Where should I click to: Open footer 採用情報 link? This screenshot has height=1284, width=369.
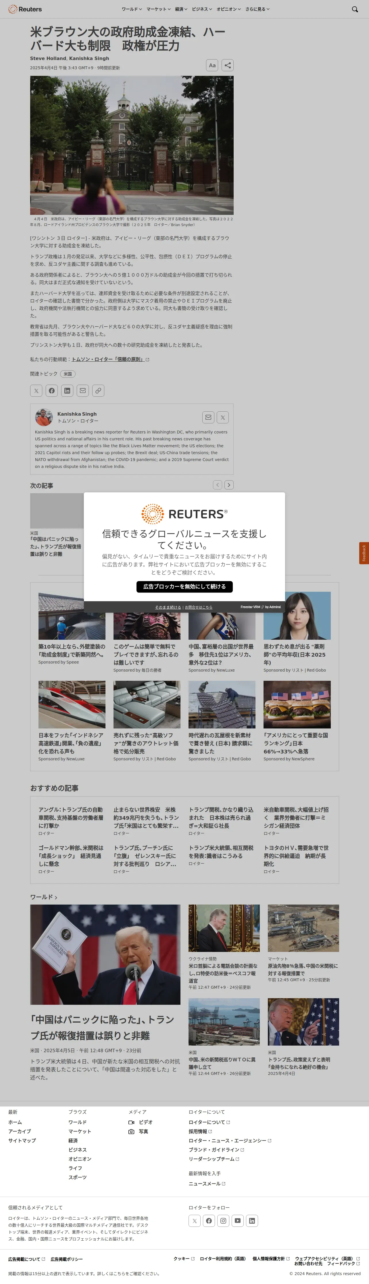pos(200,1131)
